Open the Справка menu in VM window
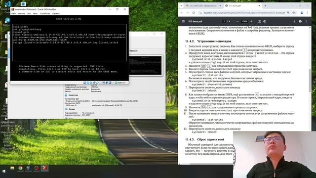Viewport: 316px width, 178px height. pos(56,13)
